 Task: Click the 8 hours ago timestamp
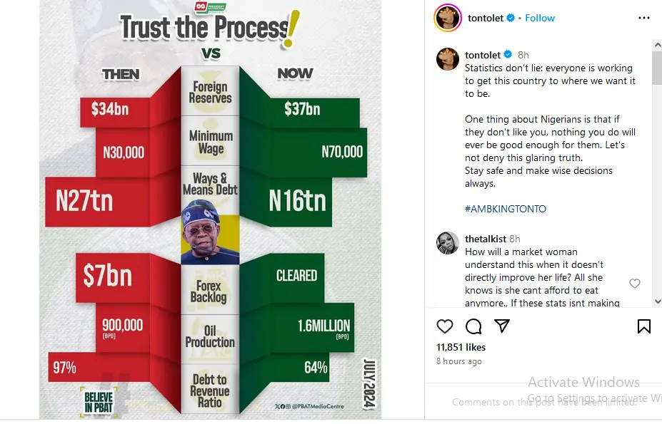tap(458, 361)
